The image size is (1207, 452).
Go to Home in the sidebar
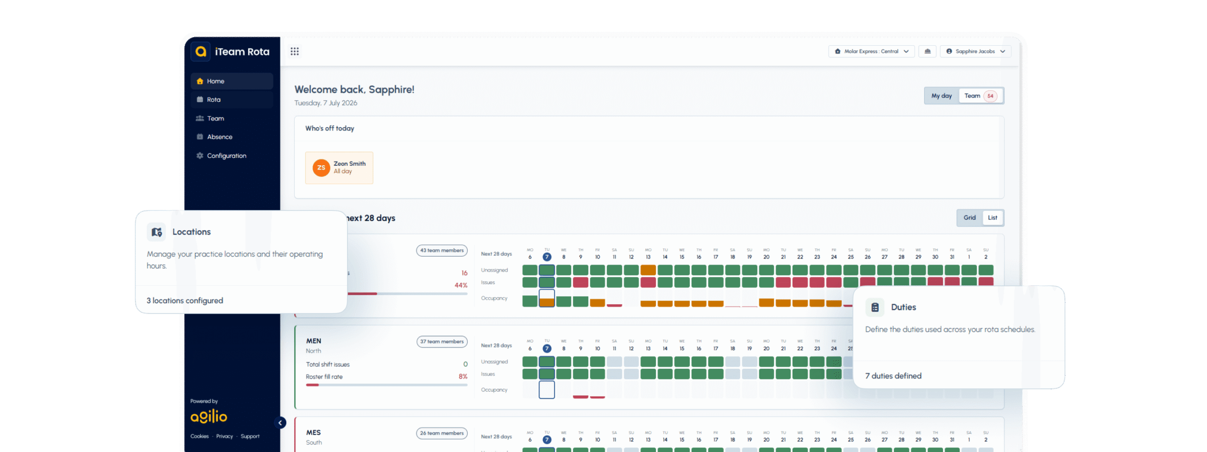tap(232, 81)
